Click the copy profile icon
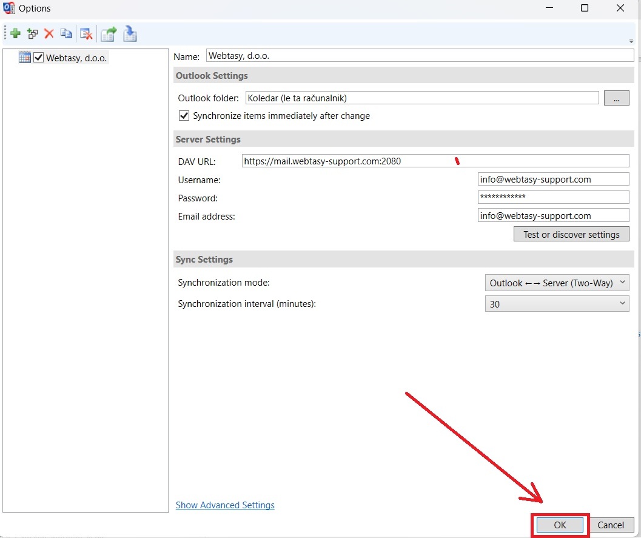641x538 pixels. point(66,34)
